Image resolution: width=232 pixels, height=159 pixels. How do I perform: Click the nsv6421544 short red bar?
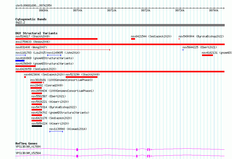coord(133,39)
